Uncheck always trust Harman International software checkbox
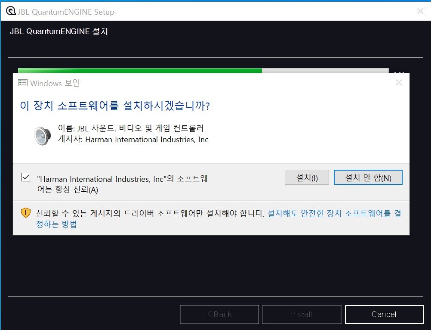 point(26,177)
